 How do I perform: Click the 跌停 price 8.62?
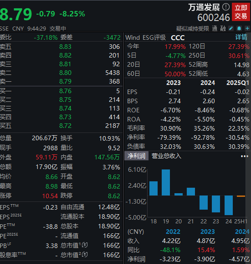pos(114,196)
